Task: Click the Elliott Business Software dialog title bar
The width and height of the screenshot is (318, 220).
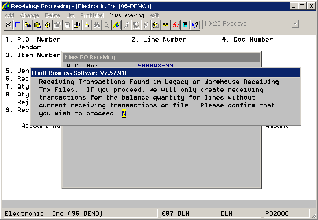Action: [165, 73]
